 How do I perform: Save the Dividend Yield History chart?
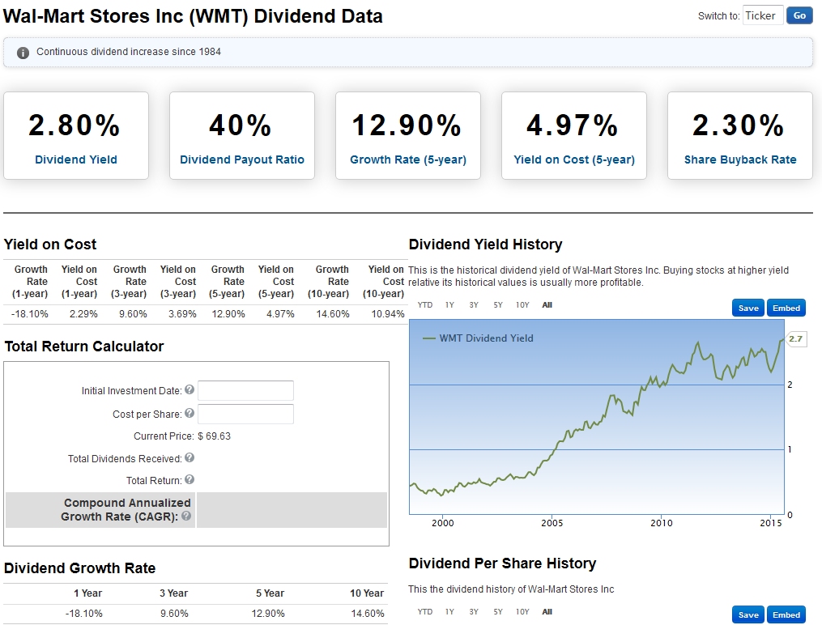coord(748,308)
